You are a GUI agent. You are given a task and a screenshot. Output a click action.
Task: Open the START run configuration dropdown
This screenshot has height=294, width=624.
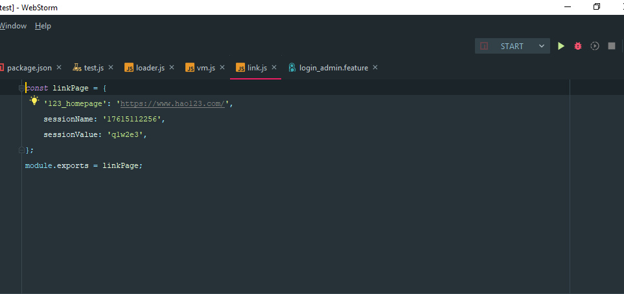[513, 46]
